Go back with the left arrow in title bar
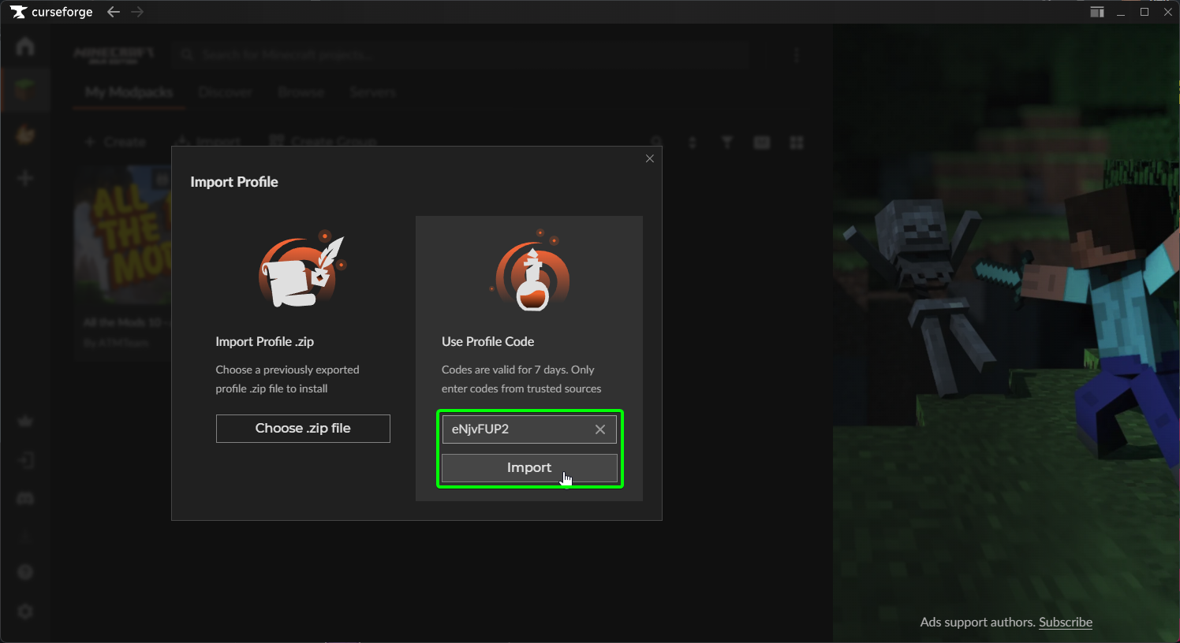 tap(114, 12)
